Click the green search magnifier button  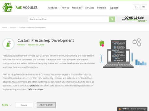pos(112,19)
